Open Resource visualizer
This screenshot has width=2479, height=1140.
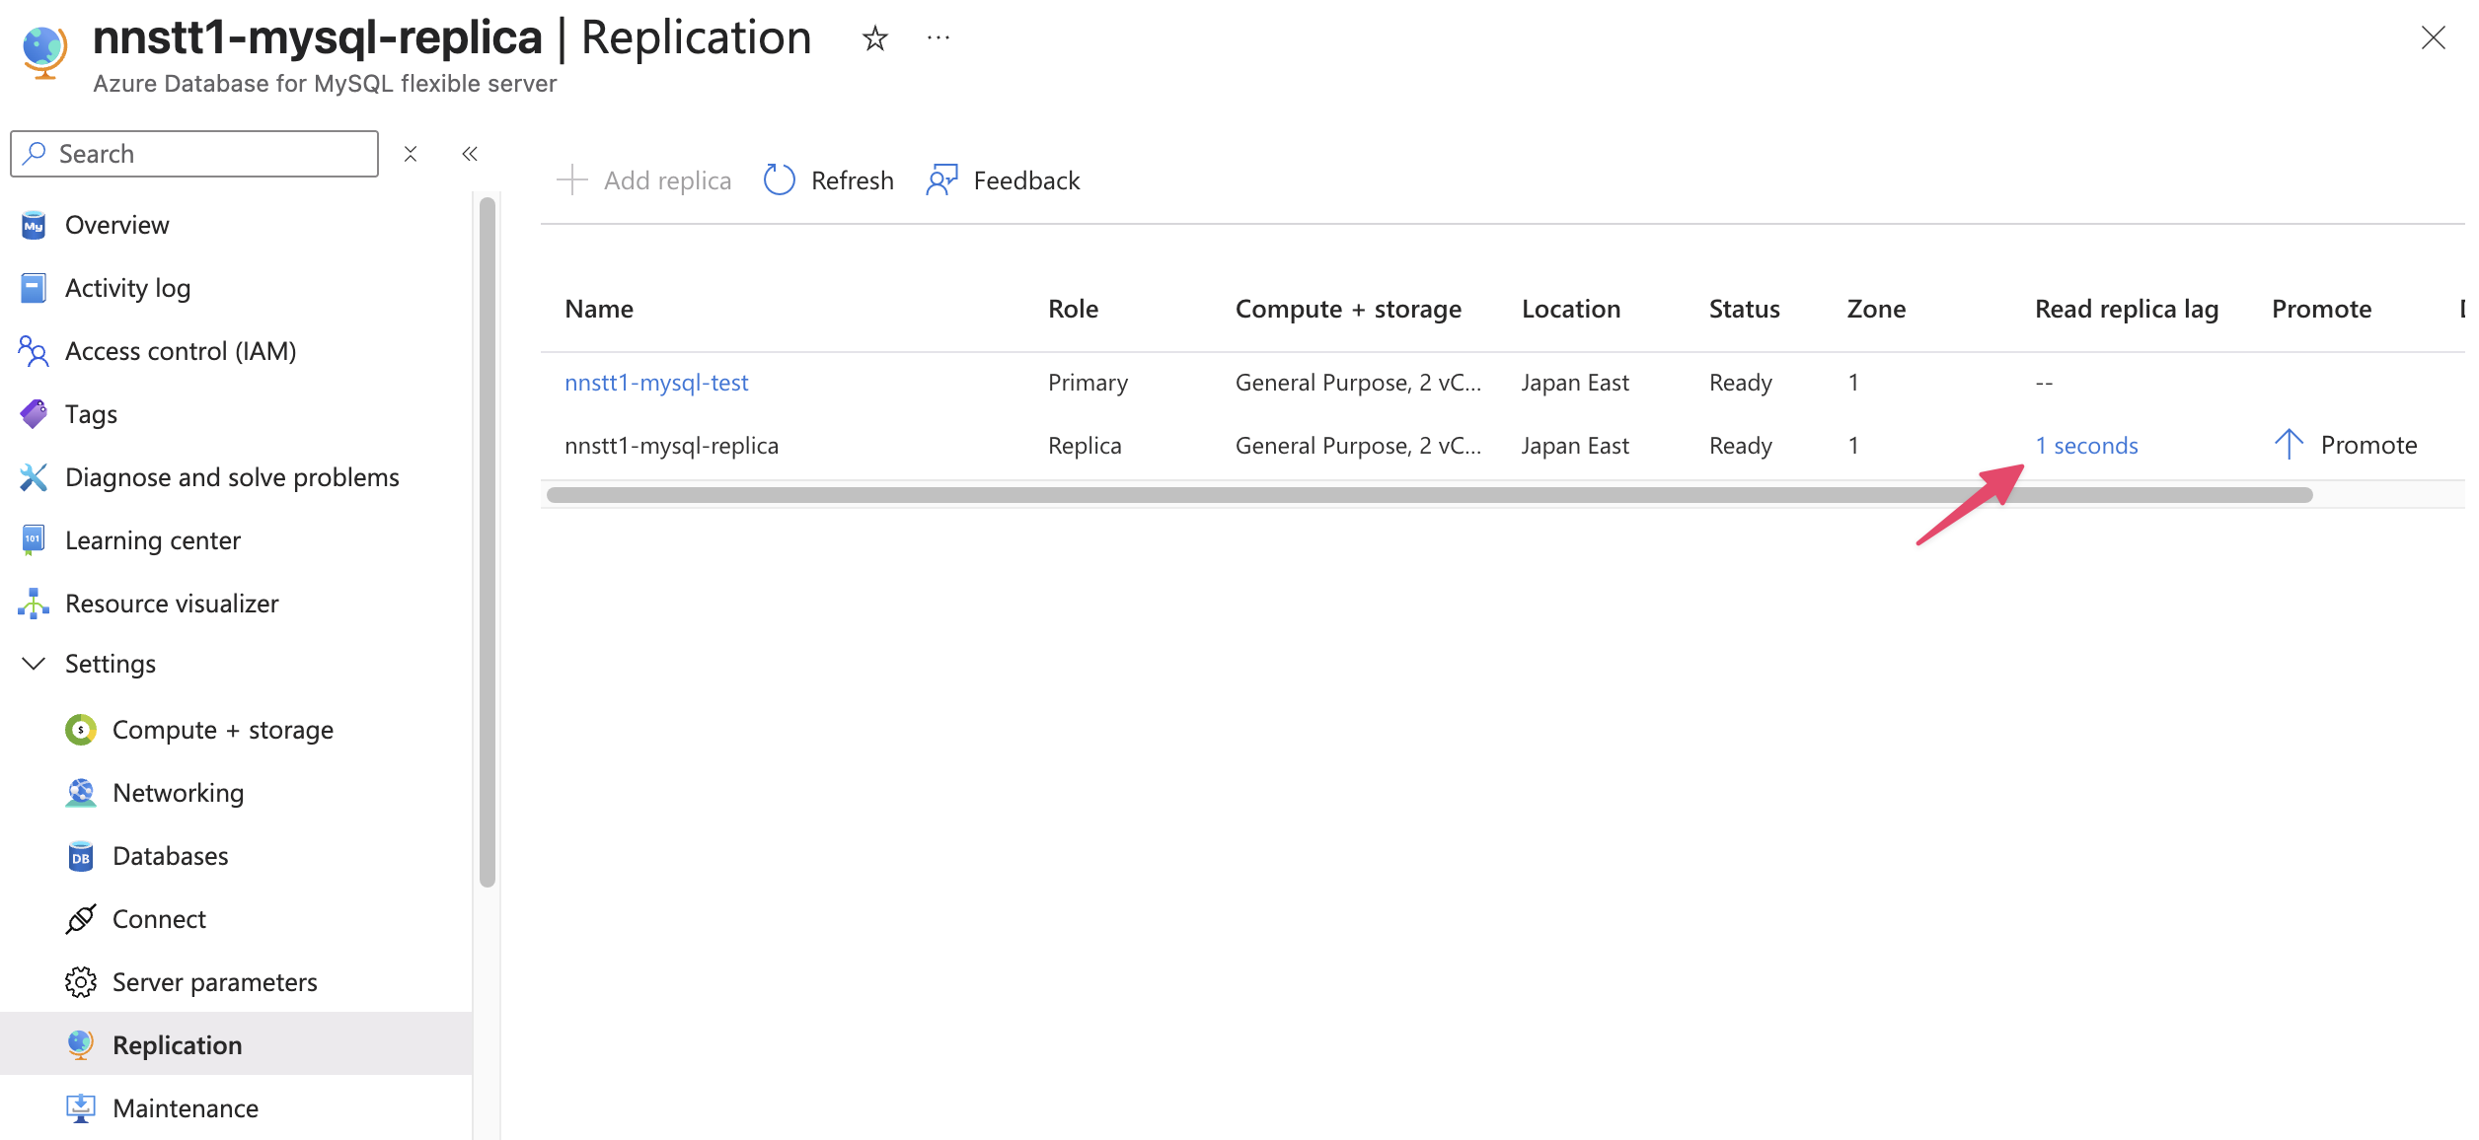pyautogui.click(x=172, y=604)
